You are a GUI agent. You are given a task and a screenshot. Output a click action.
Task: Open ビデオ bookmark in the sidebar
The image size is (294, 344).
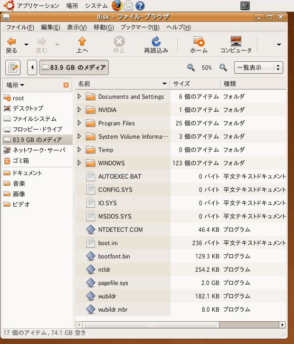click(37, 204)
